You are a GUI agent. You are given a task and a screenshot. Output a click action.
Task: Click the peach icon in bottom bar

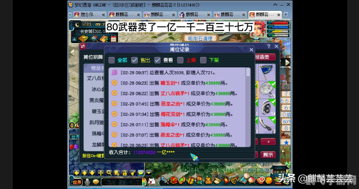[251, 181]
